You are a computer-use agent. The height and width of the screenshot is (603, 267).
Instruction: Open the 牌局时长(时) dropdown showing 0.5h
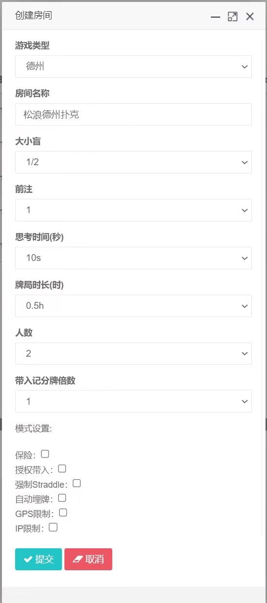point(133,306)
